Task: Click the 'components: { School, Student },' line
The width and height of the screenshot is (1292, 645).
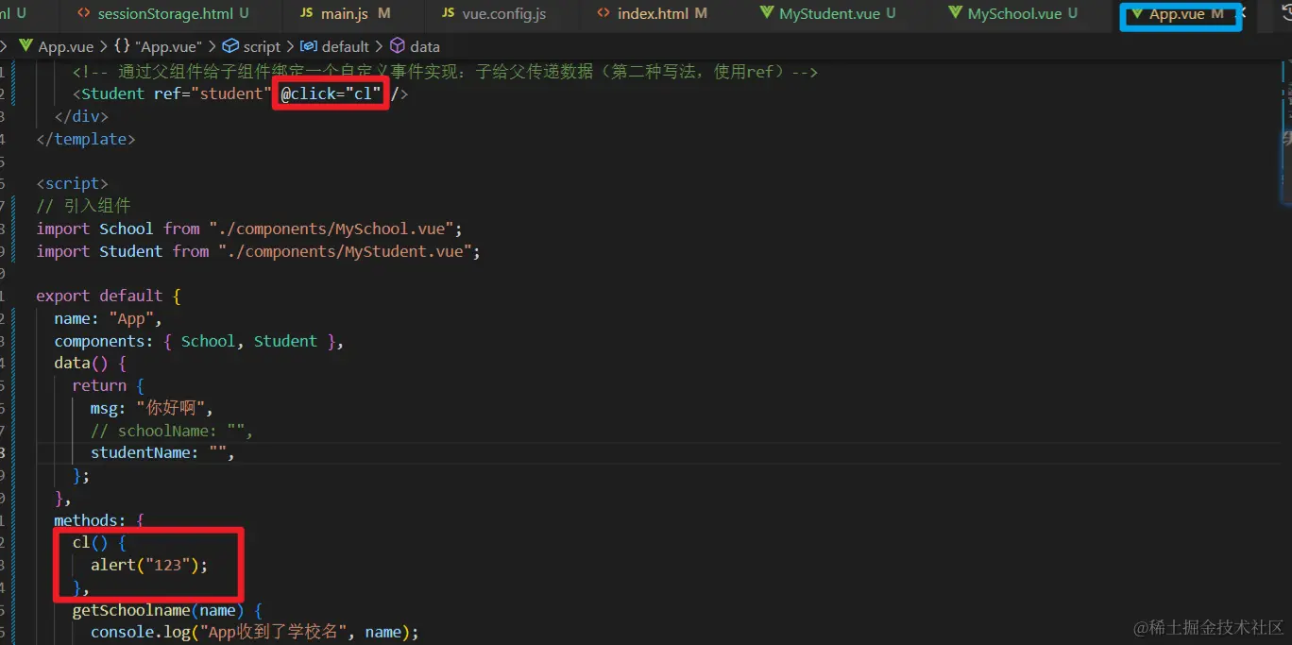Action: (x=199, y=341)
